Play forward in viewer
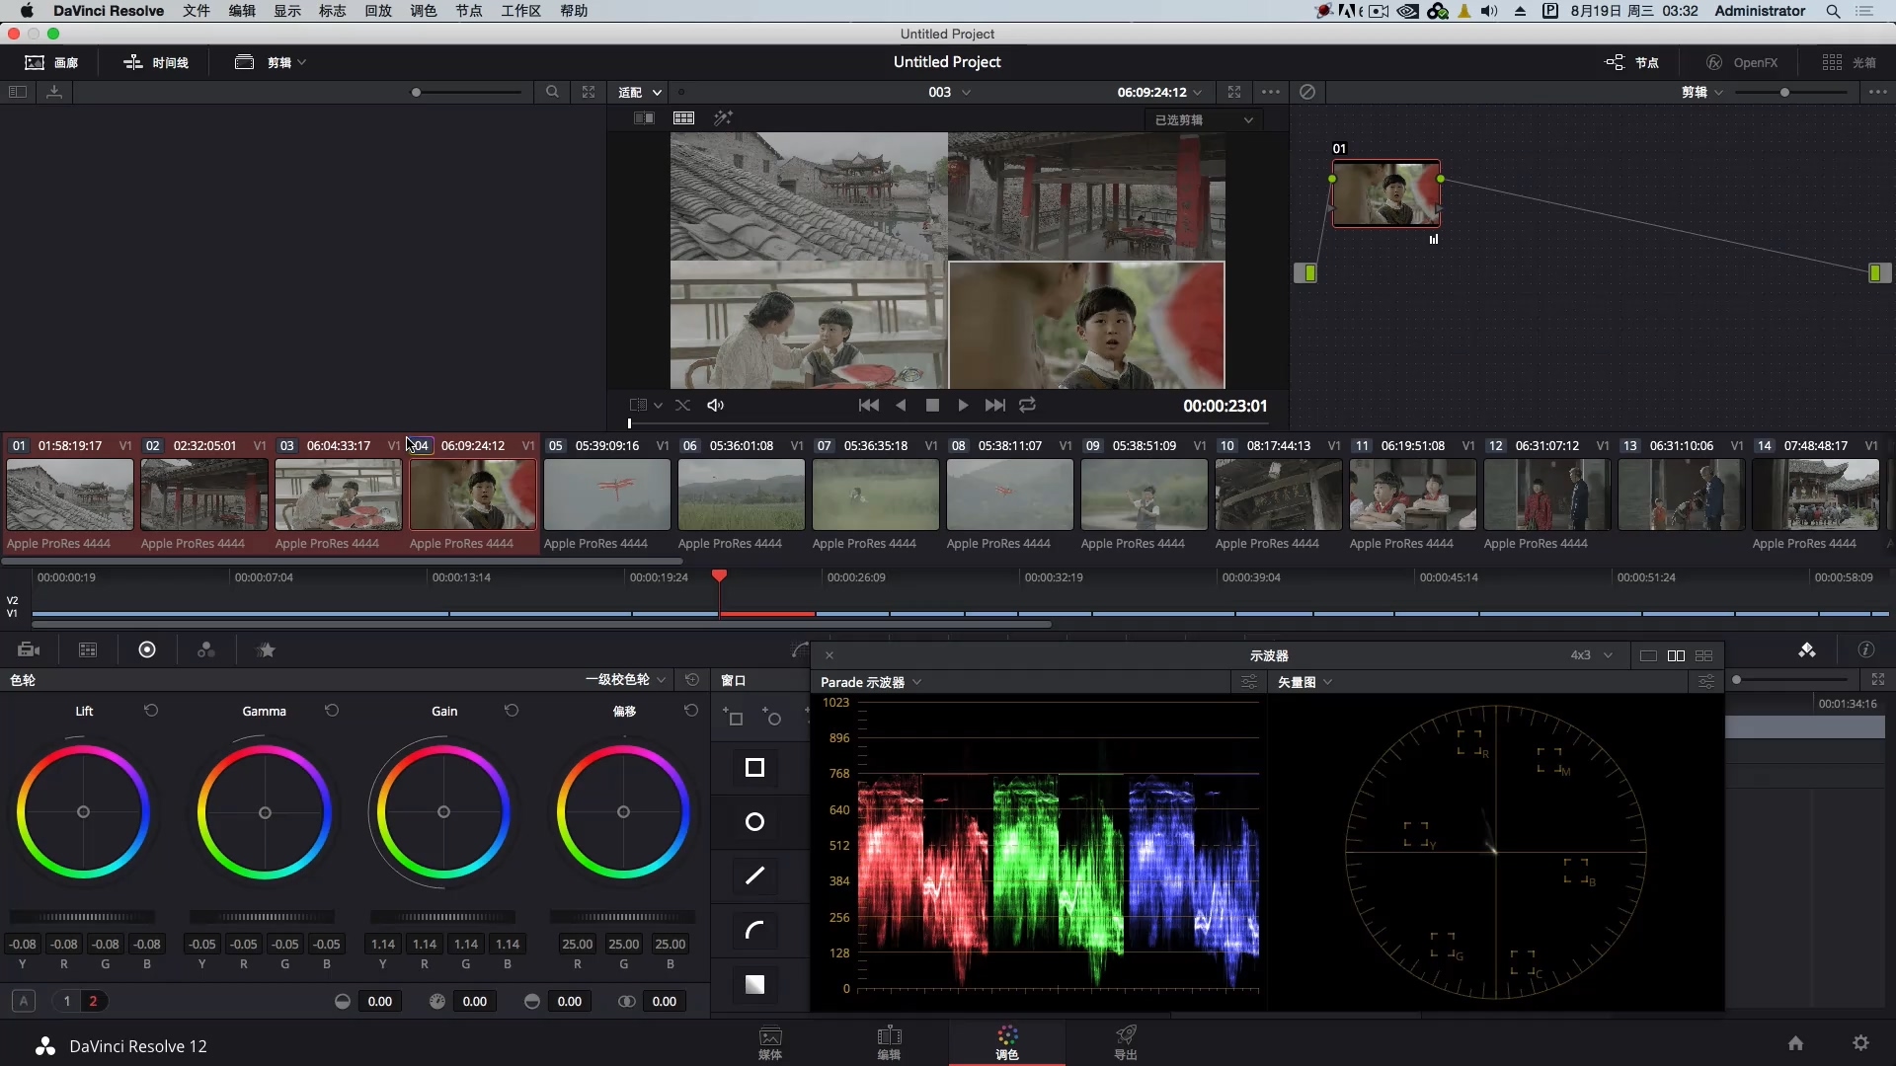This screenshot has width=1896, height=1066. pos(963,405)
